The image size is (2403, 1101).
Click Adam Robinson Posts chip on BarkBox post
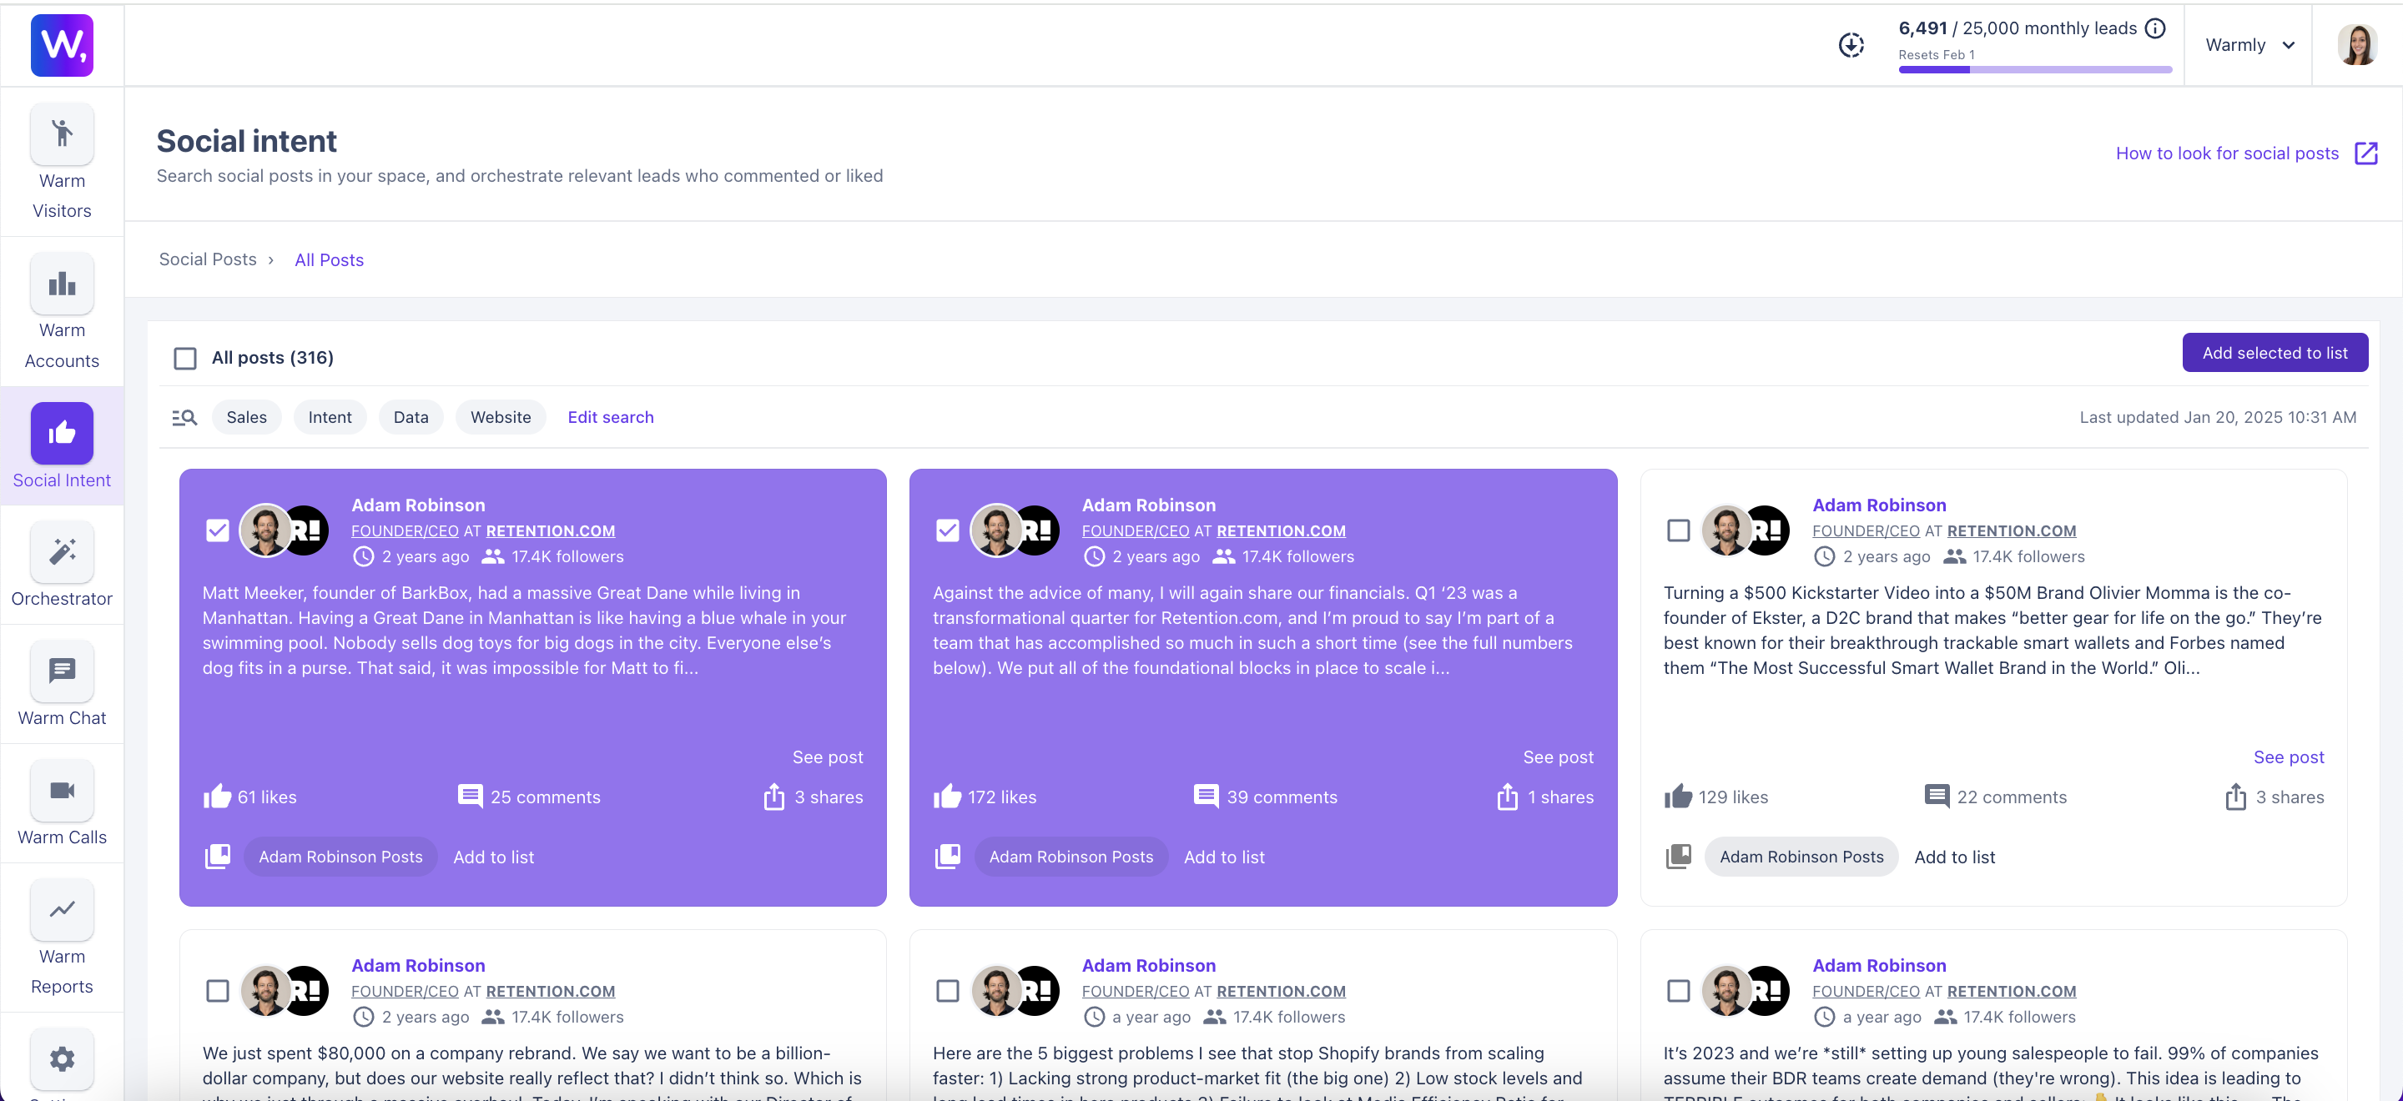point(340,857)
